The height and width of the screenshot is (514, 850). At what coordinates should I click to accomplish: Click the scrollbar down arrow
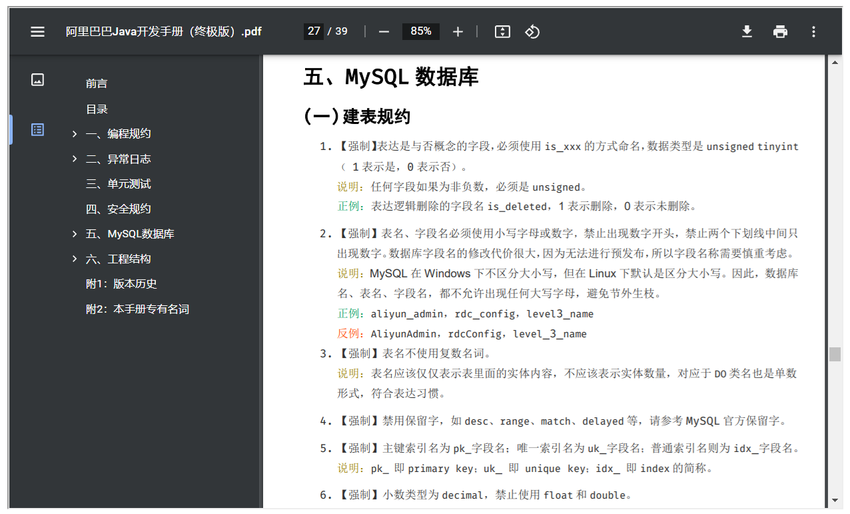[x=835, y=500]
